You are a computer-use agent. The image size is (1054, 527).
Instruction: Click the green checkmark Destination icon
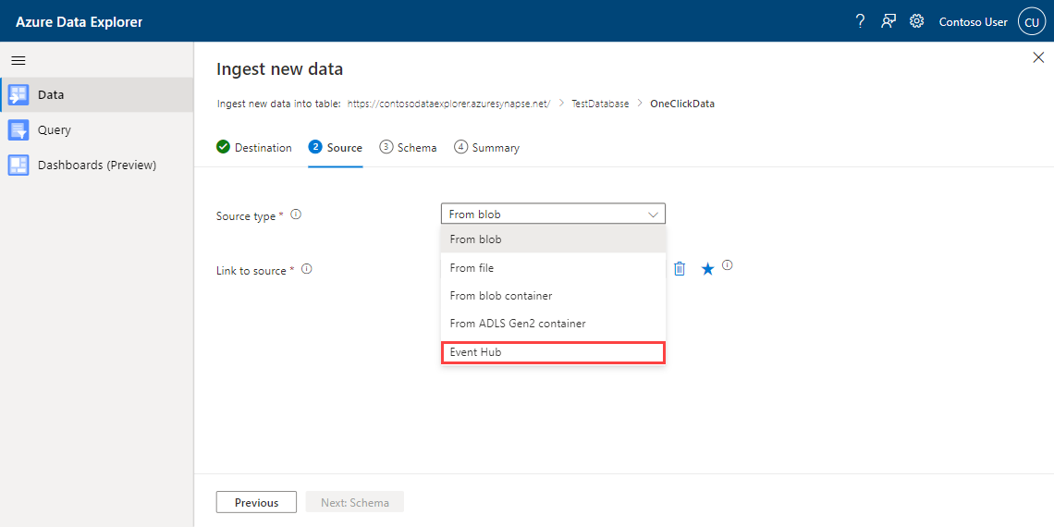(223, 146)
